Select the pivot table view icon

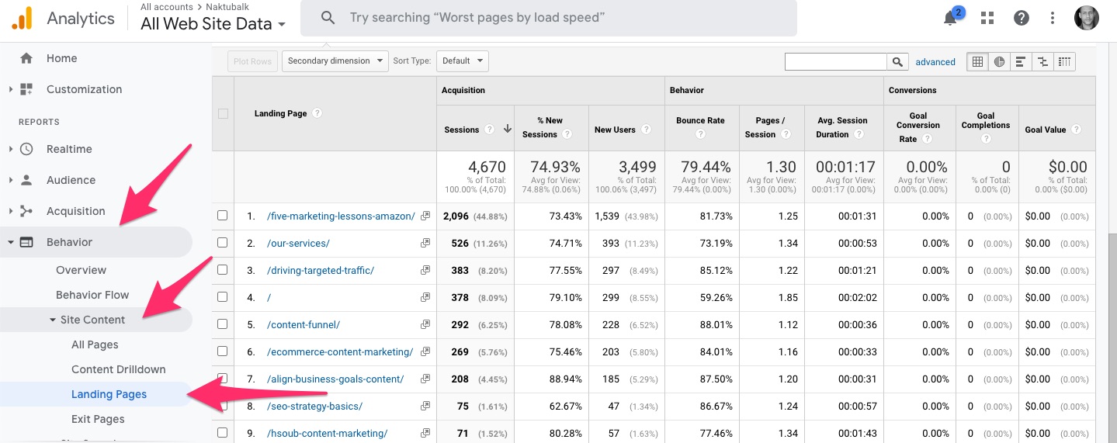(1064, 61)
